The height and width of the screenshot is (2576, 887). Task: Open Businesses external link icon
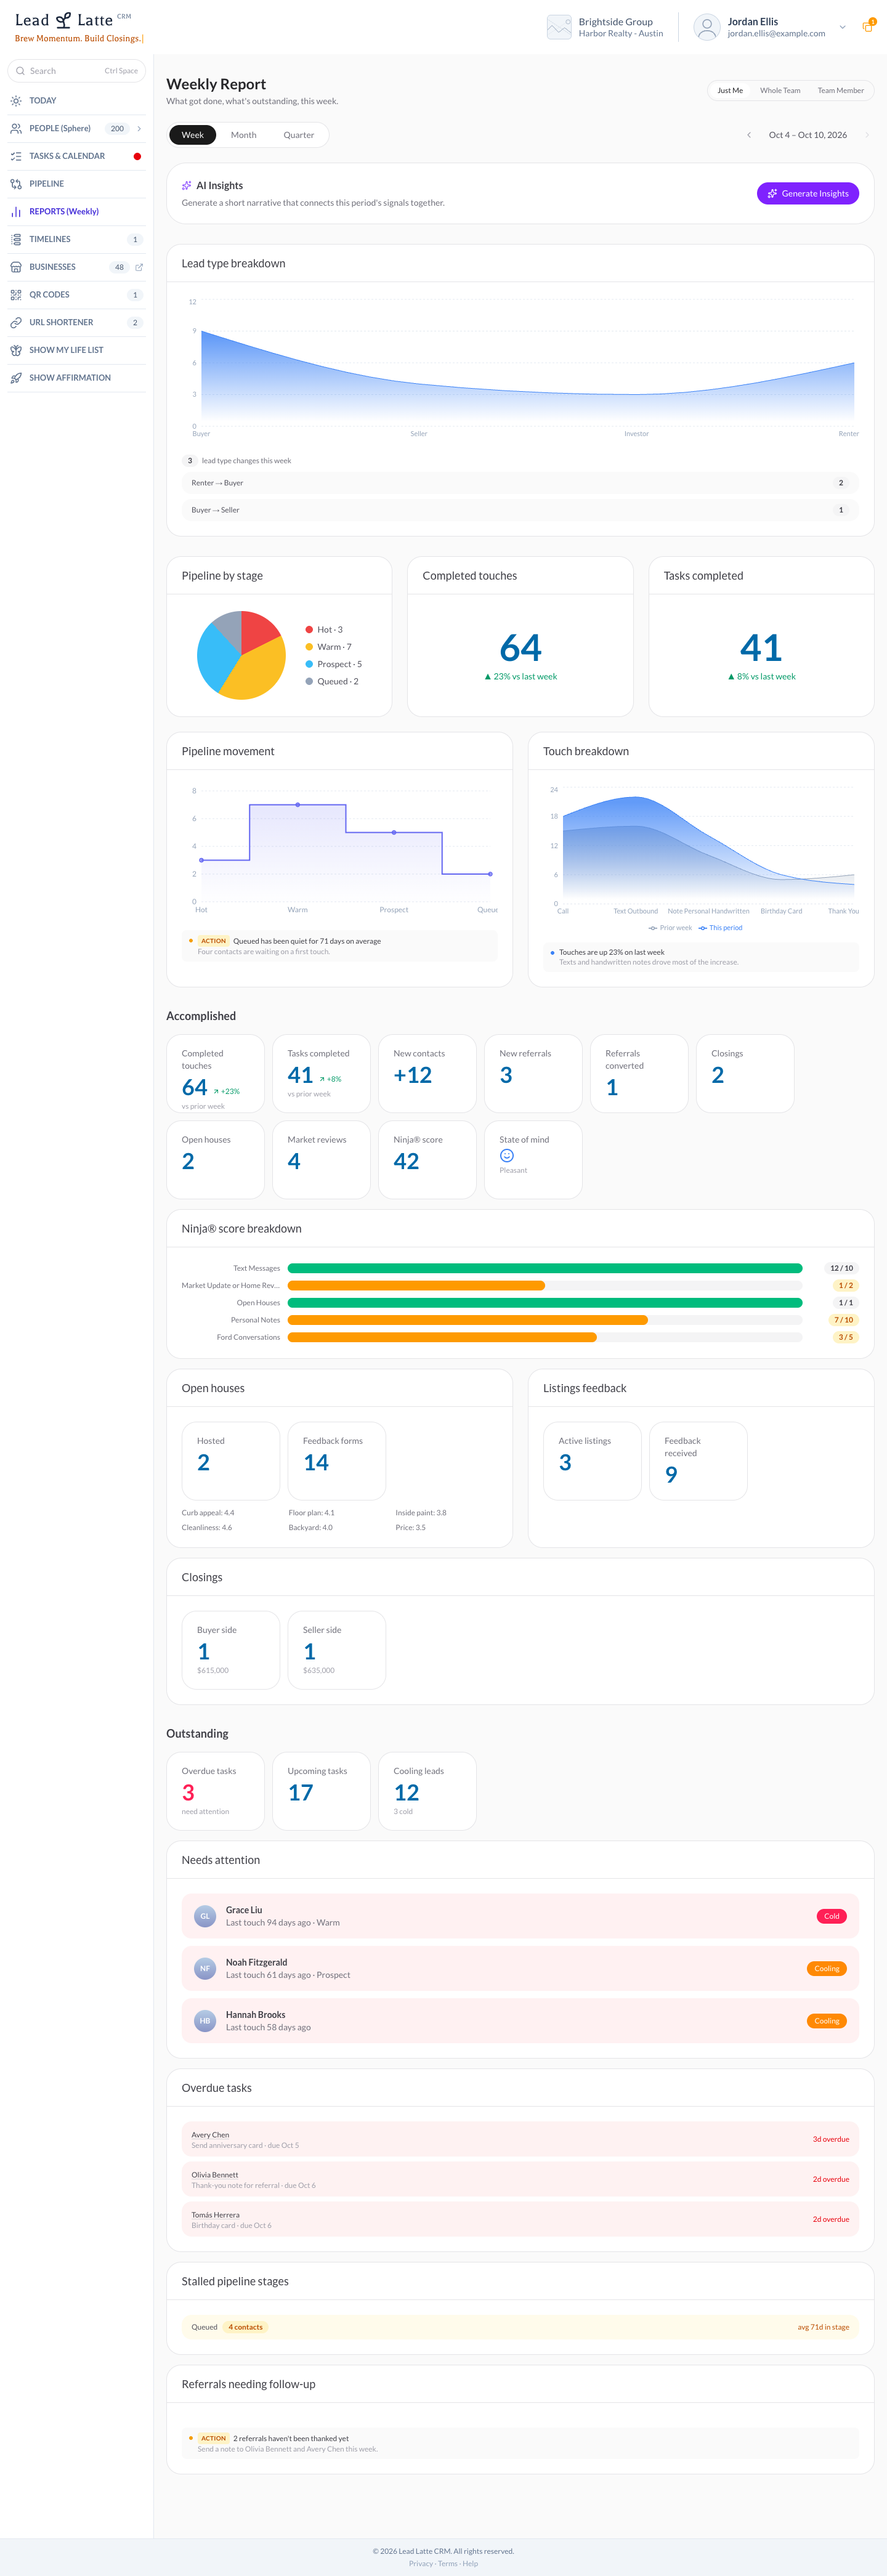click(139, 267)
